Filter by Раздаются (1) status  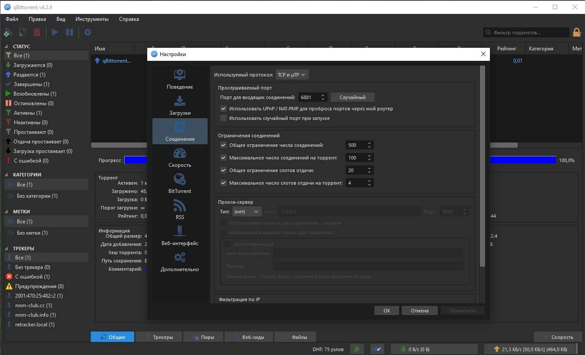(x=46, y=75)
